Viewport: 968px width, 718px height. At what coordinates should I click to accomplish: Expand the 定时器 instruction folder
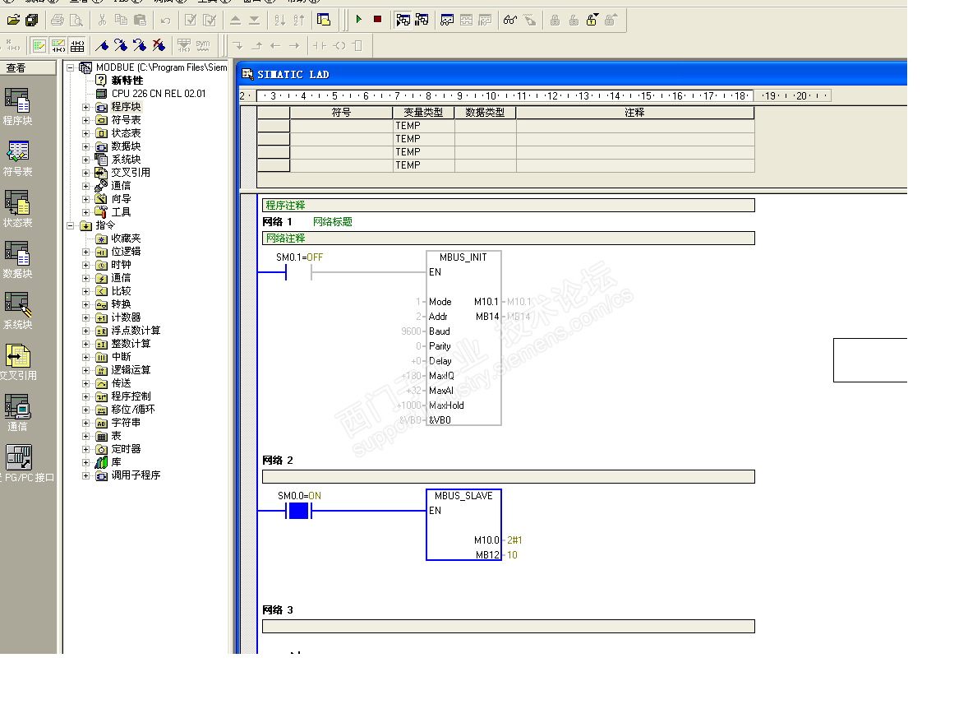[85, 449]
